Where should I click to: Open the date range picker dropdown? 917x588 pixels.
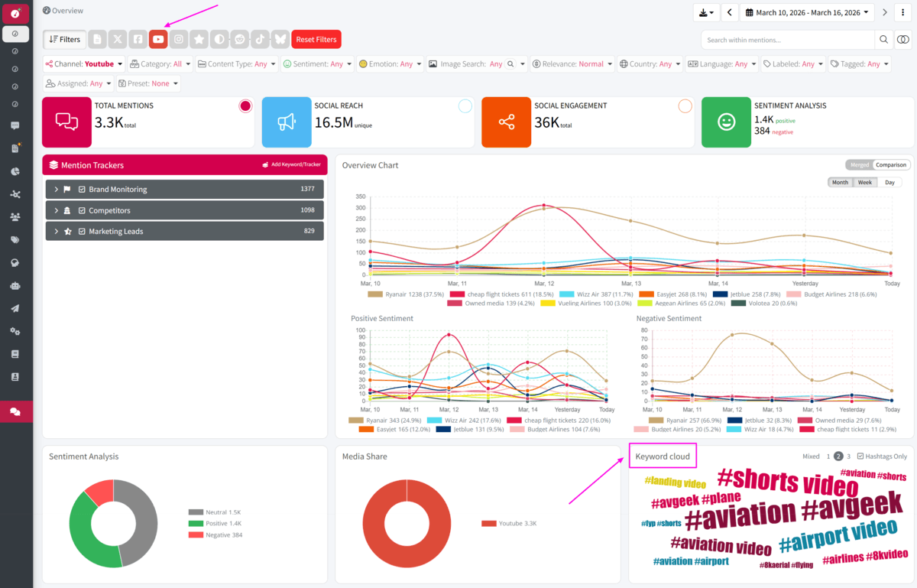click(807, 12)
